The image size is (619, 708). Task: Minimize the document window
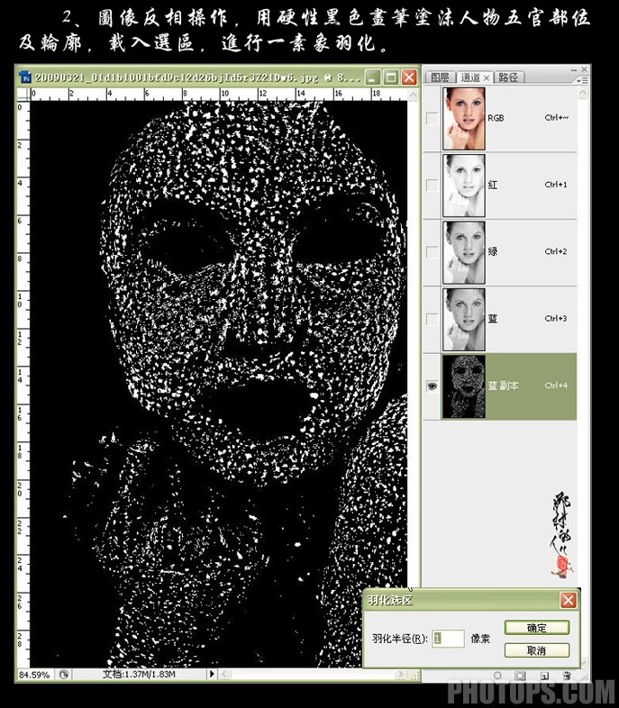pos(372,77)
